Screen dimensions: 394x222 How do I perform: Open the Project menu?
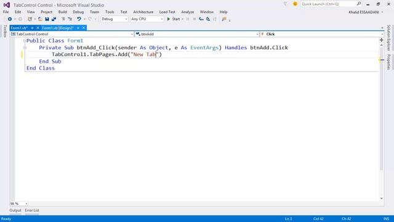(47, 12)
